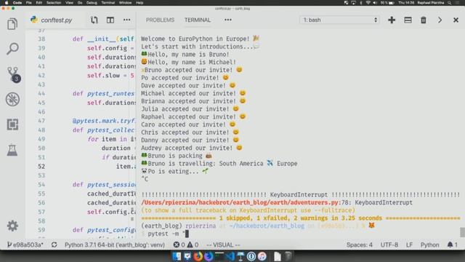465x262 pixels.
Task: Open the Test beaker view
Action: click(x=12, y=150)
